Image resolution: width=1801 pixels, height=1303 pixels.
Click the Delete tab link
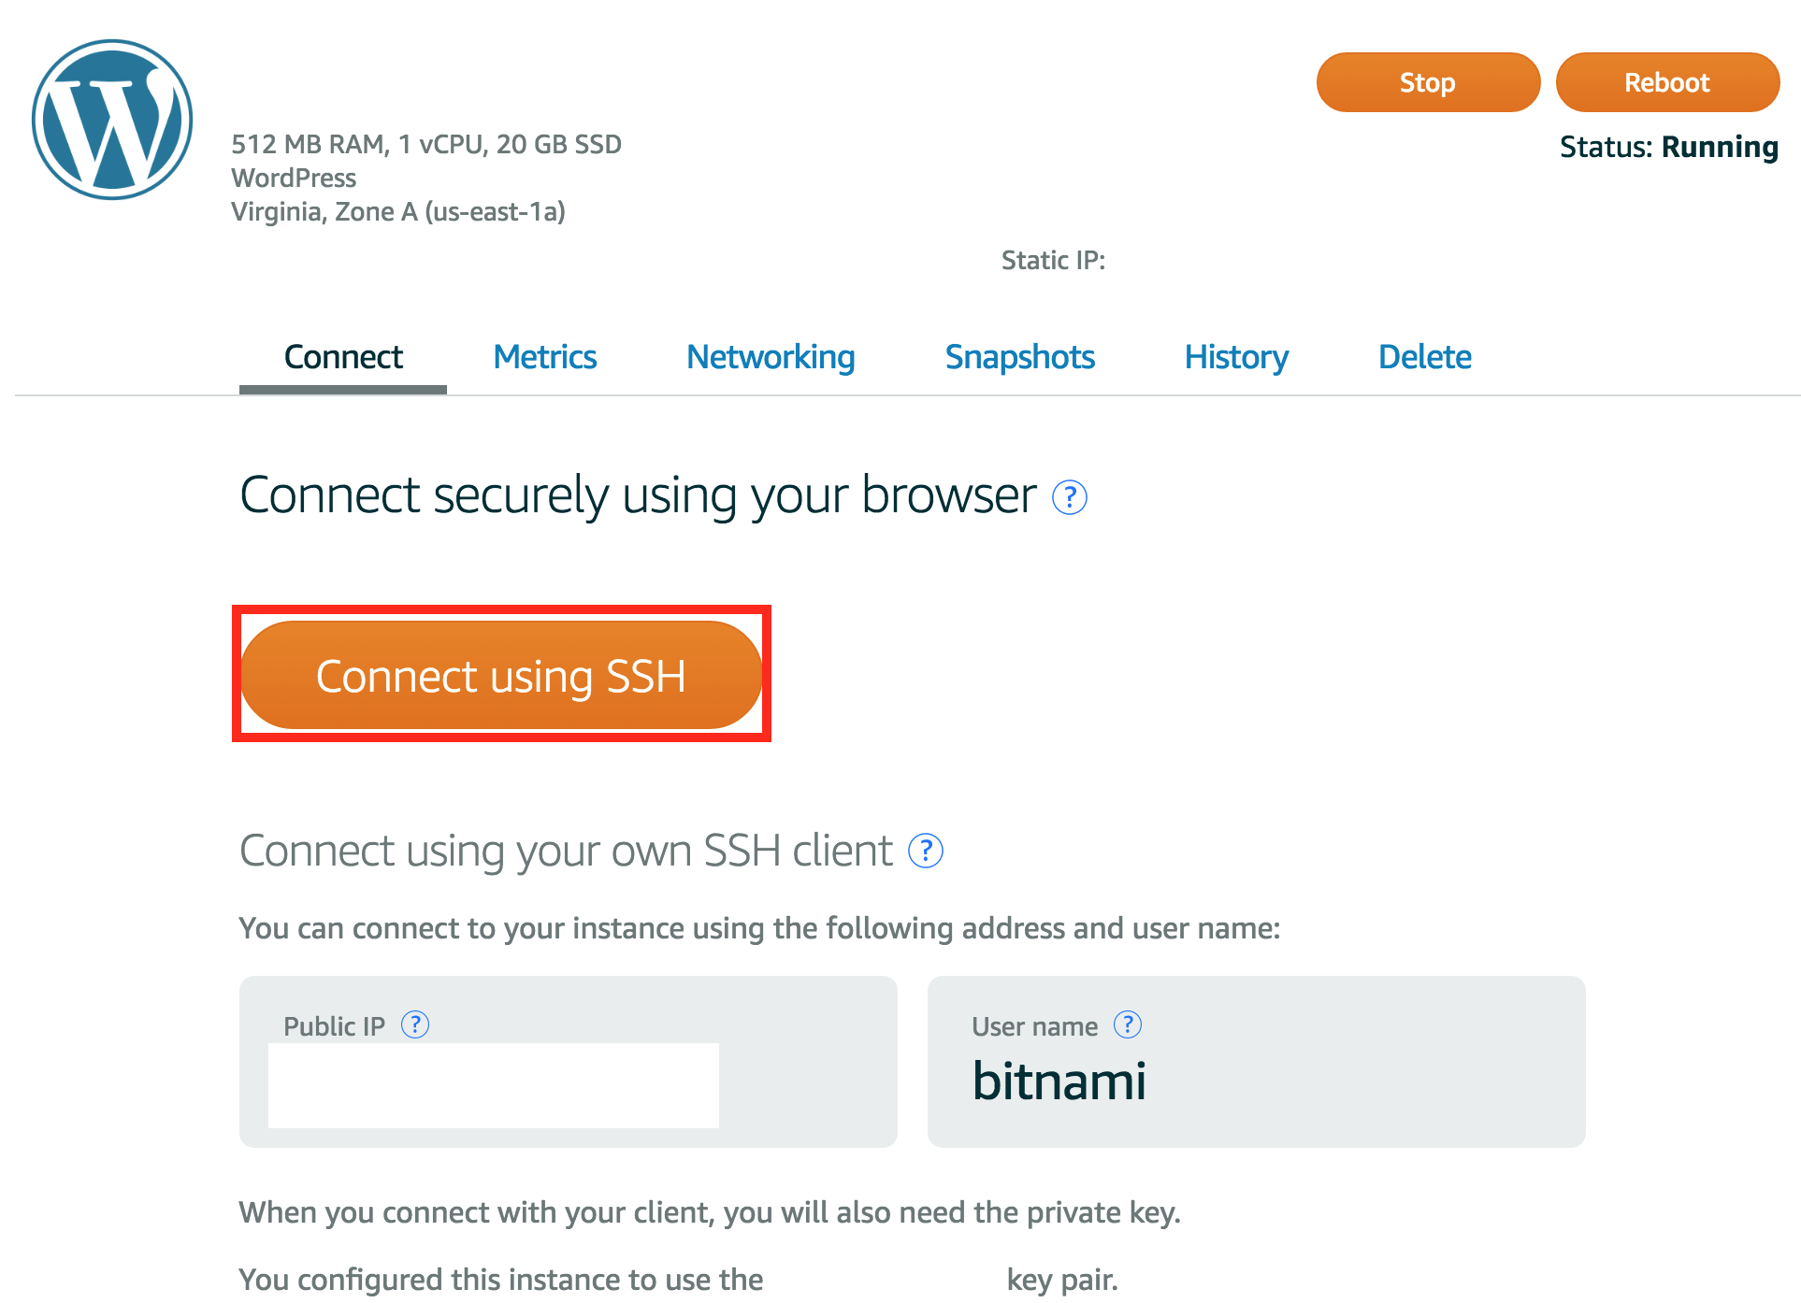(x=1425, y=355)
